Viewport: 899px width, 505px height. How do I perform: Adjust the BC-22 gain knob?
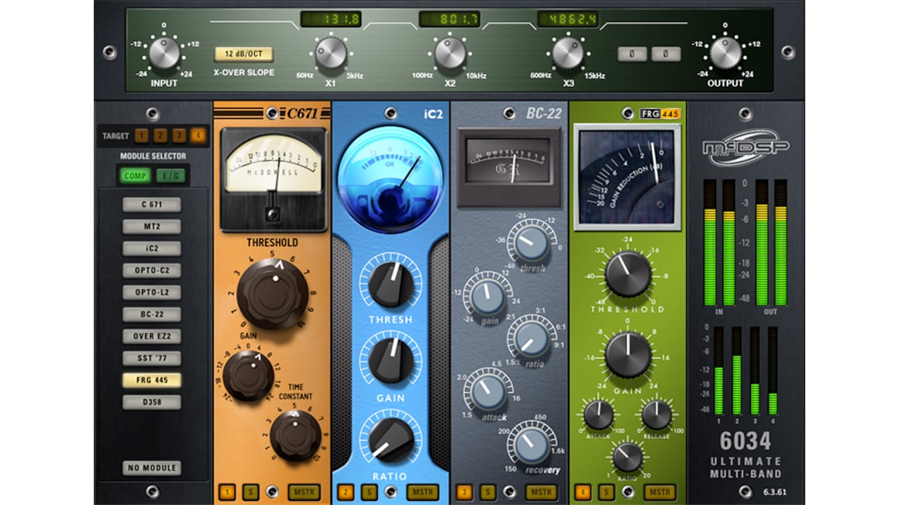tap(487, 297)
